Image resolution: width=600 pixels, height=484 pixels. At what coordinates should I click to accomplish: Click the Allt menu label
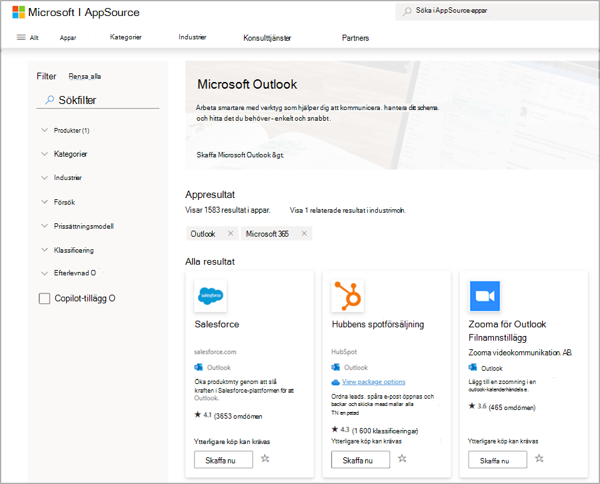click(34, 38)
